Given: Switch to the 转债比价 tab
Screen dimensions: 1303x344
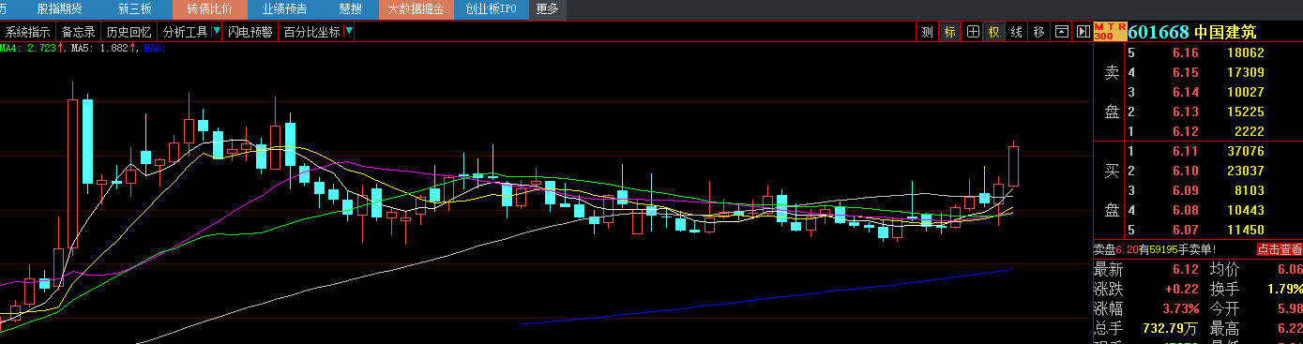Looking at the screenshot, I should pyautogui.click(x=210, y=9).
